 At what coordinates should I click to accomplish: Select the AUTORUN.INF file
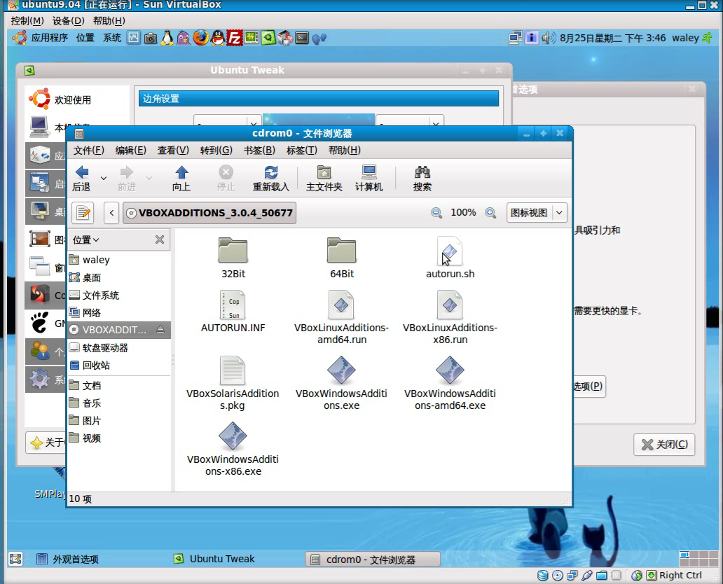pos(233,312)
